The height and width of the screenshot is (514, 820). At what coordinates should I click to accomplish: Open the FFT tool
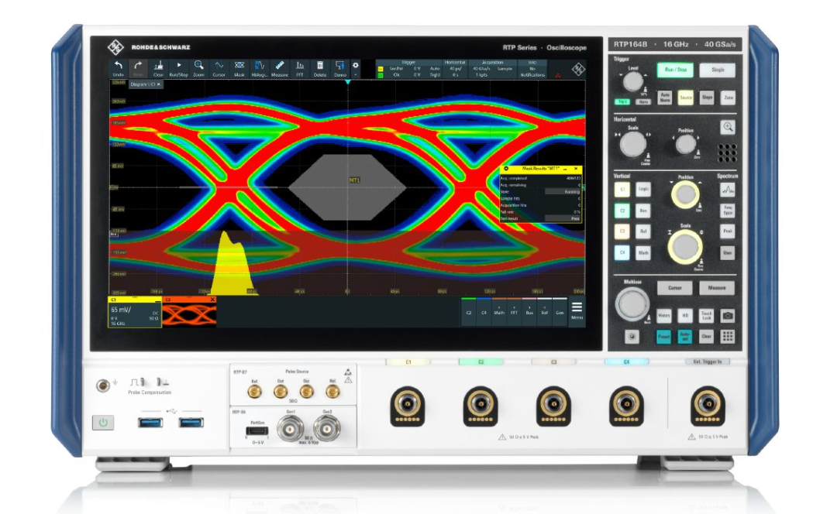tap(300, 68)
